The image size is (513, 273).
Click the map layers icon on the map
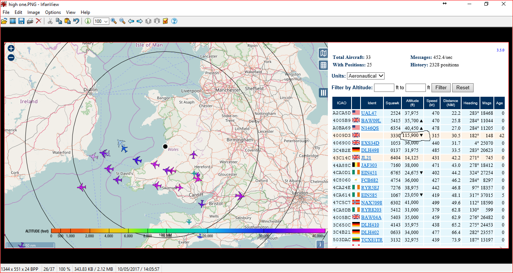pyautogui.click(x=323, y=53)
